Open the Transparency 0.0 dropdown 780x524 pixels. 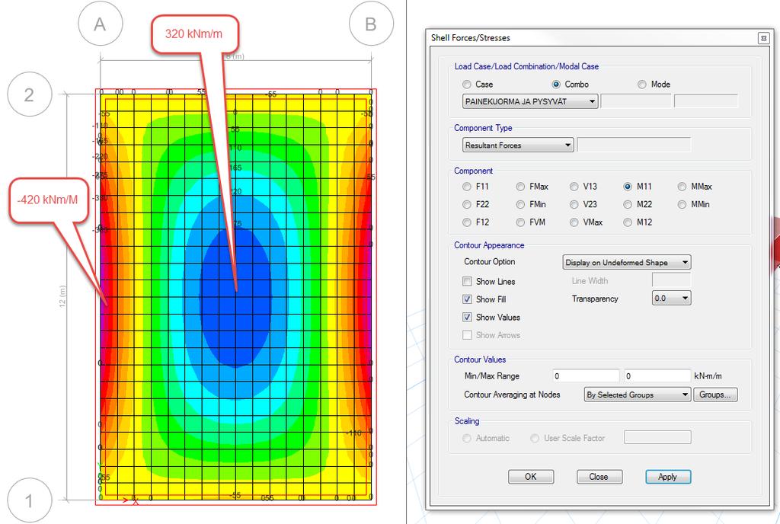click(x=672, y=299)
